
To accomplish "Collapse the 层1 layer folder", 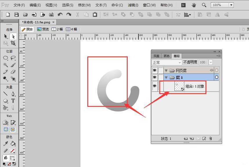I will tap(166, 77).
